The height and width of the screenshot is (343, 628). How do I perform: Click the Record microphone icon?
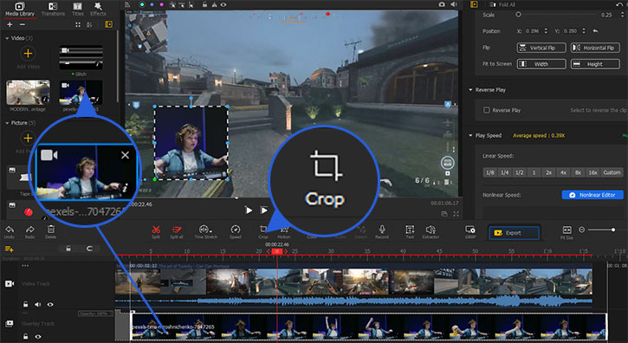click(382, 230)
